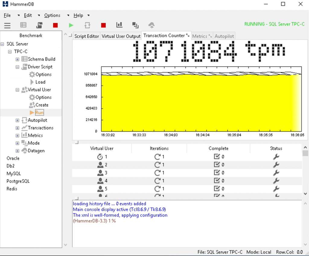Click dropdown arrow next to File
309x256 pixels.
click(18, 15)
